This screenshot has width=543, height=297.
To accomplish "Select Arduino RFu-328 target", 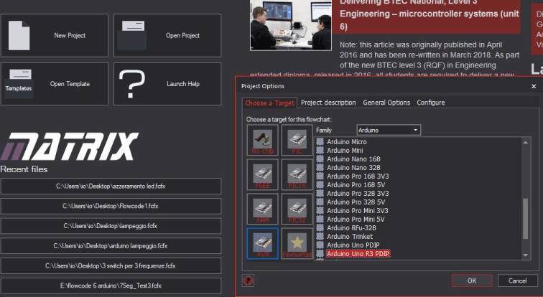I will tap(351, 228).
